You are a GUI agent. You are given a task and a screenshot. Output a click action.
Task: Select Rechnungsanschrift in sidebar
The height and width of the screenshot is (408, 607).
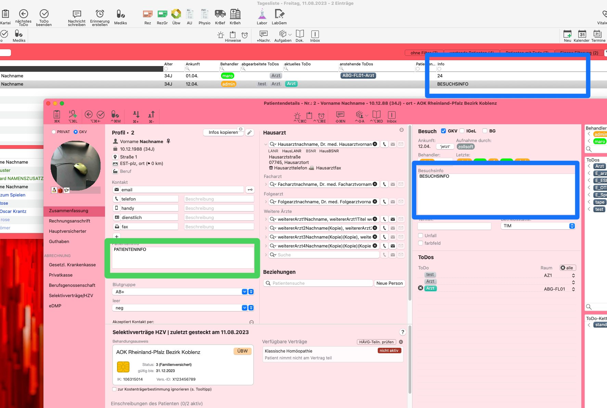click(x=69, y=221)
